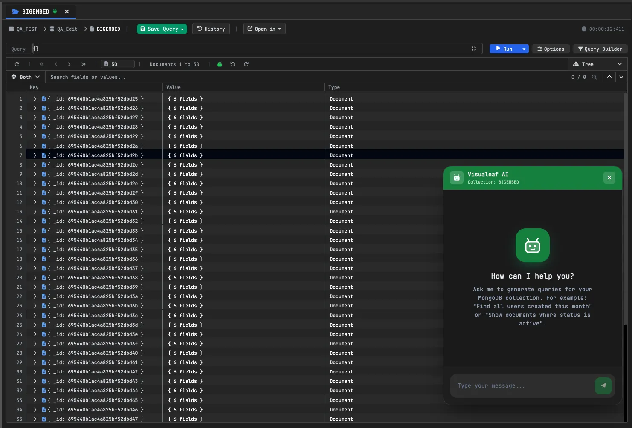The height and width of the screenshot is (428, 632).
Task: Send the chat message via paper plane icon
Action: pyautogui.click(x=603, y=385)
